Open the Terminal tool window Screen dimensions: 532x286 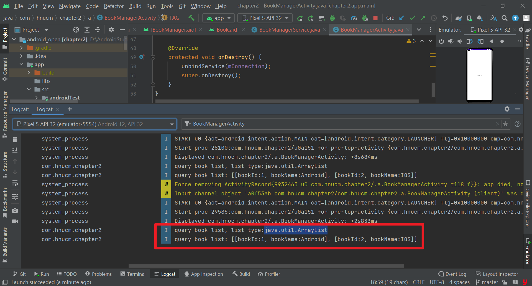click(133, 274)
